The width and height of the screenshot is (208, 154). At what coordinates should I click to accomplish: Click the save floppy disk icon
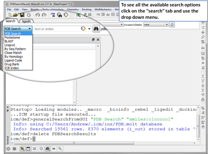(22, 15)
